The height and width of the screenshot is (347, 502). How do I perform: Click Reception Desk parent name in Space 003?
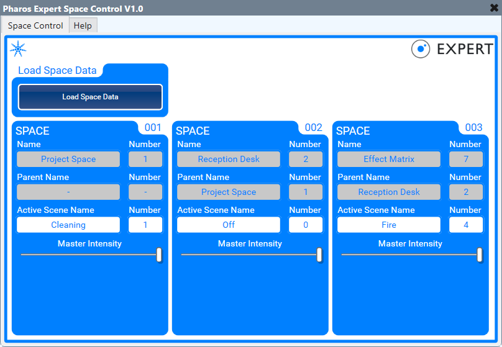pyautogui.click(x=389, y=192)
